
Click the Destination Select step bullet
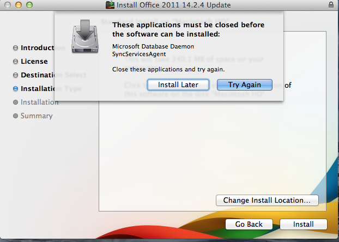[15, 75]
